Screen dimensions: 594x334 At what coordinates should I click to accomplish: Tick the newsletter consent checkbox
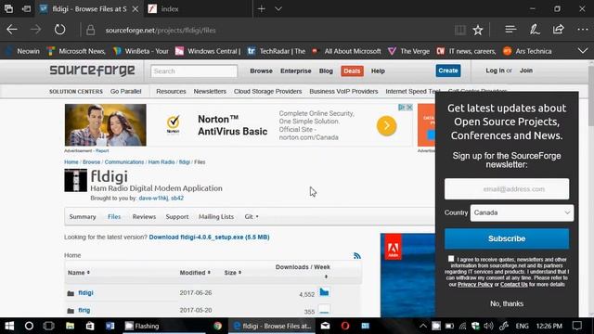click(x=451, y=259)
